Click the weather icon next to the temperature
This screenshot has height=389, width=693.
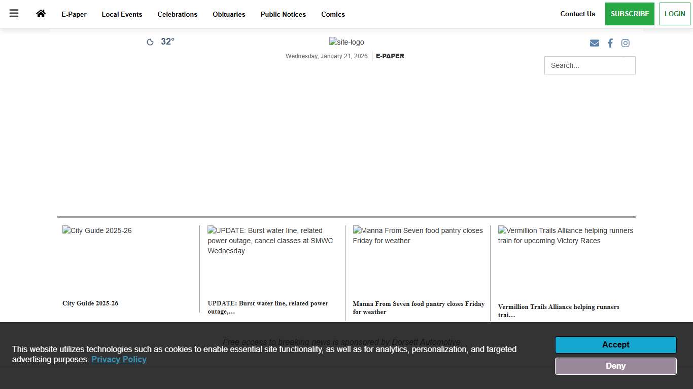(150, 42)
